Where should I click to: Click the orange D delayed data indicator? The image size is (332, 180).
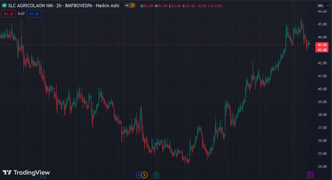point(133,5)
